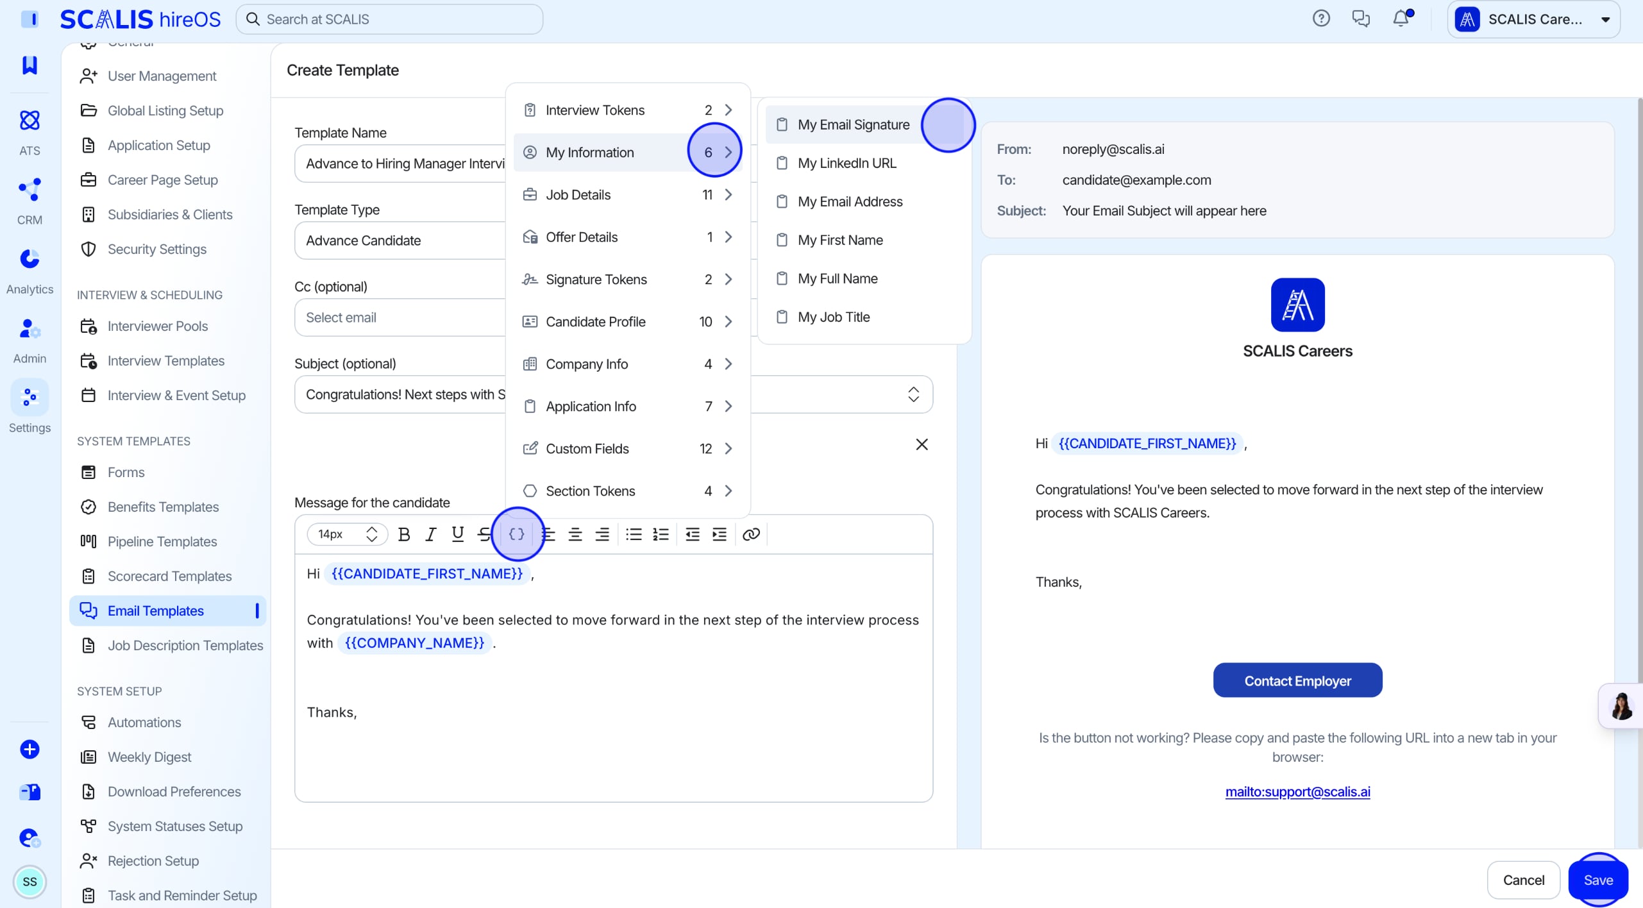Viewport: 1643px width, 908px height.
Task: Insert a hyperlink with link icon
Action: 751,534
